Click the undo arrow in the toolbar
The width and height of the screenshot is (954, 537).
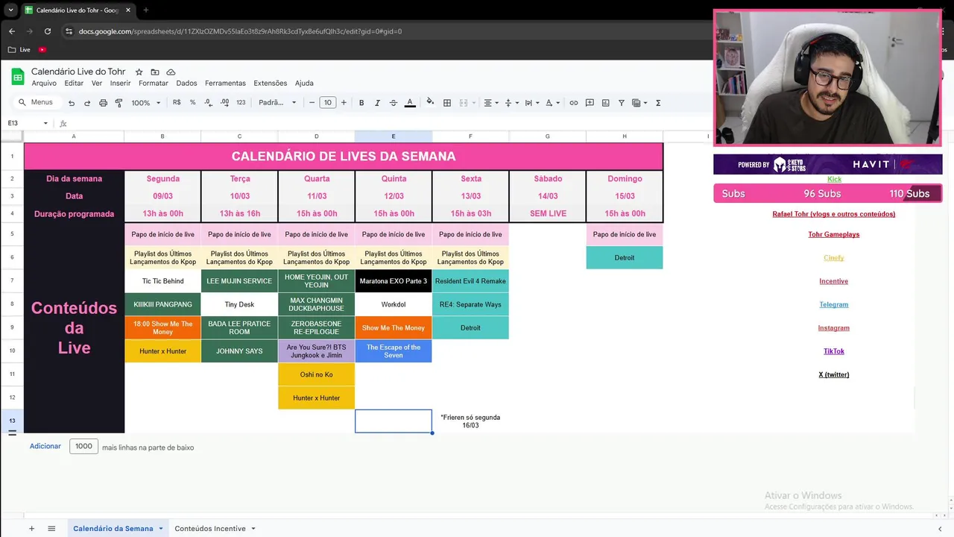(x=72, y=103)
